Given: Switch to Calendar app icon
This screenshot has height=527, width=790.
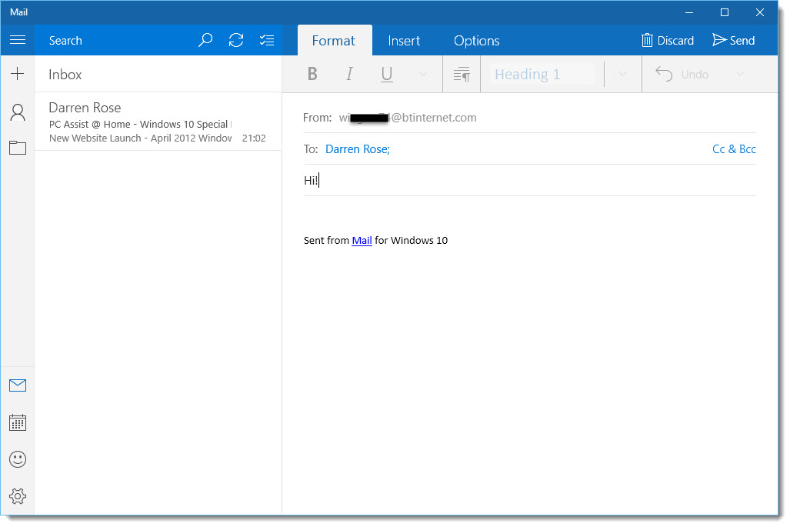Looking at the screenshot, I should click(18, 422).
